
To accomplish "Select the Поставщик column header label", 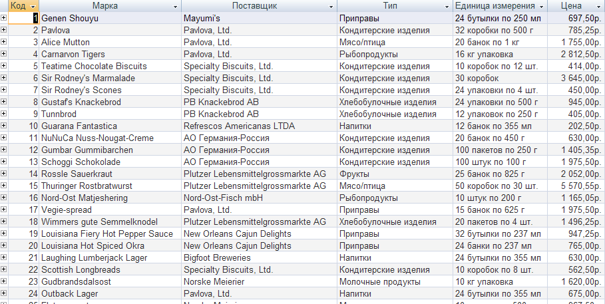I will (255, 6).
